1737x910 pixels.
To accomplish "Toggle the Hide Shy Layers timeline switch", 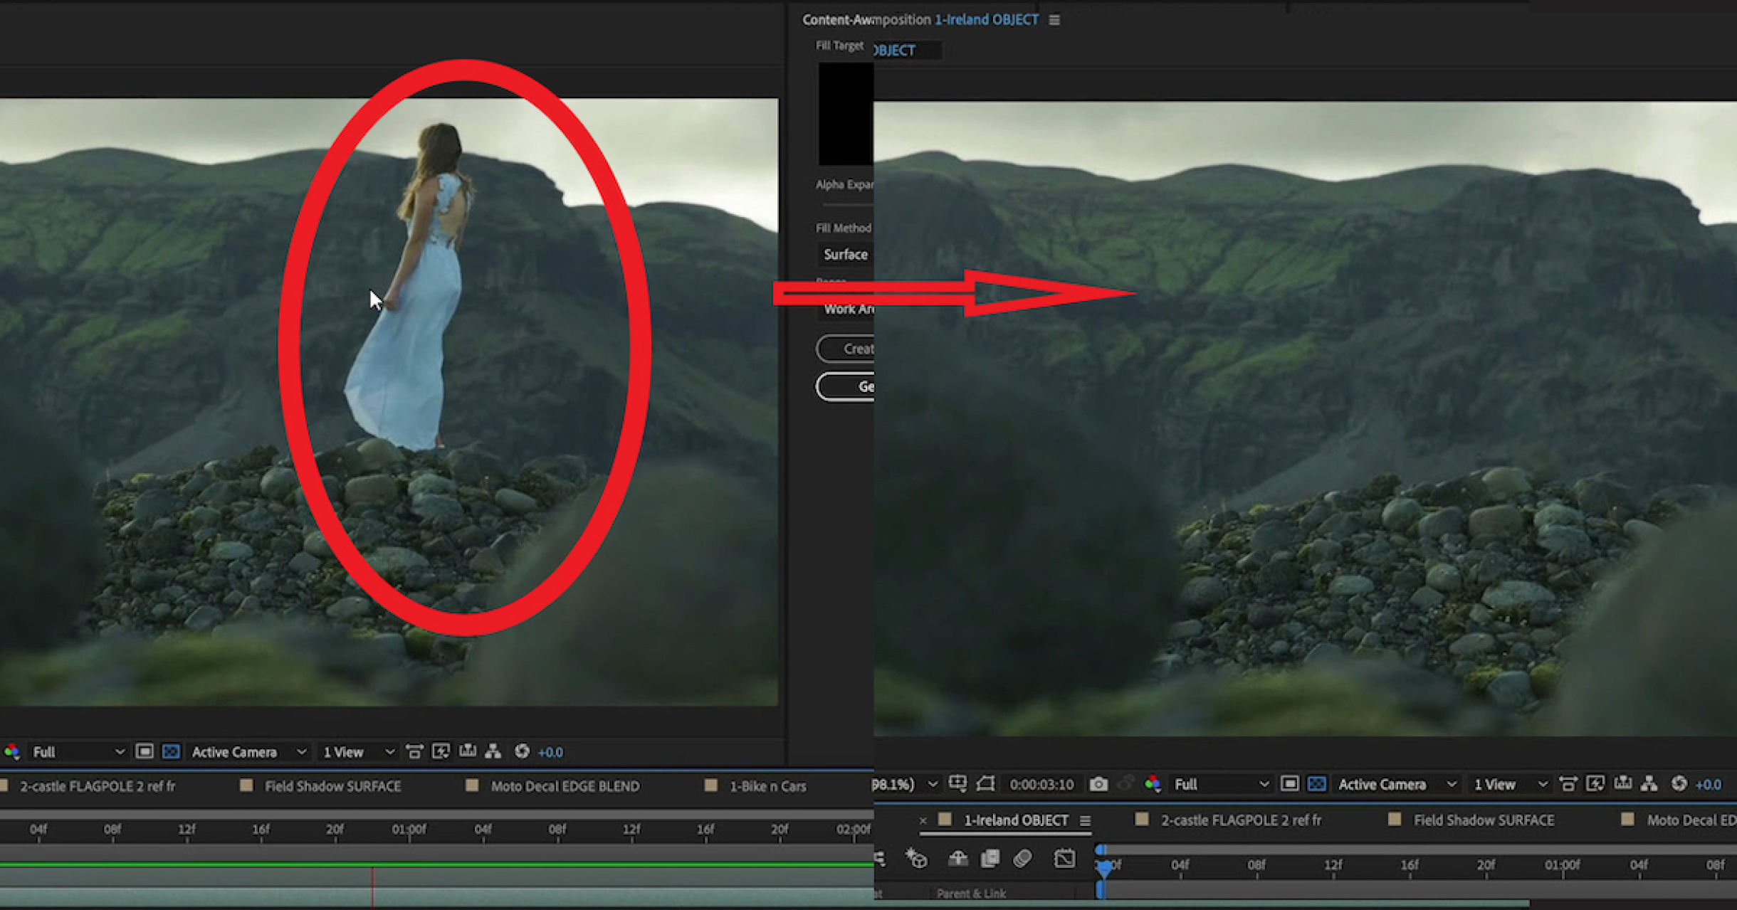I will coord(957,859).
